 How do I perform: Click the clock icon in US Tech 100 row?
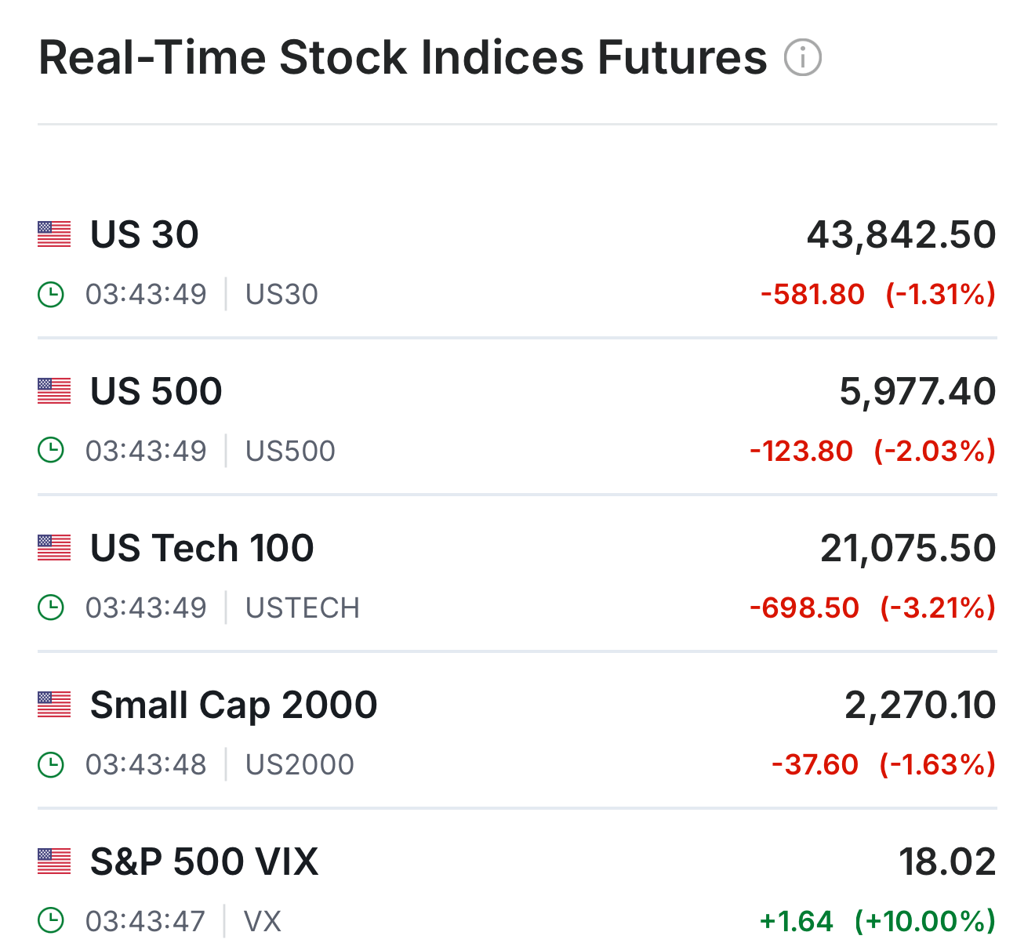click(x=51, y=608)
